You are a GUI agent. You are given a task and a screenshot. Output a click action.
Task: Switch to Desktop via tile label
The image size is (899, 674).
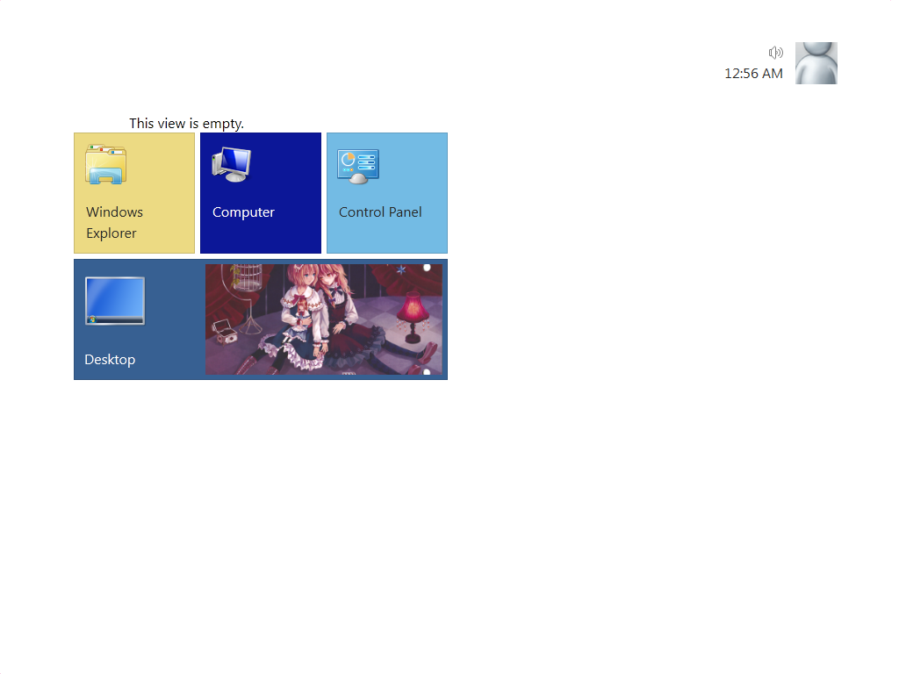click(110, 359)
